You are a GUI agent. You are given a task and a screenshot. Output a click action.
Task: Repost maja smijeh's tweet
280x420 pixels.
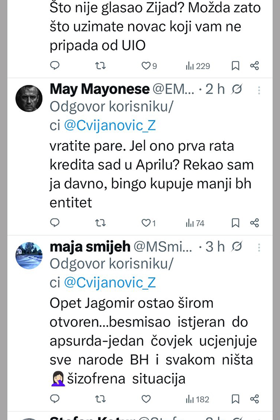pyautogui.click(x=100, y=399)
